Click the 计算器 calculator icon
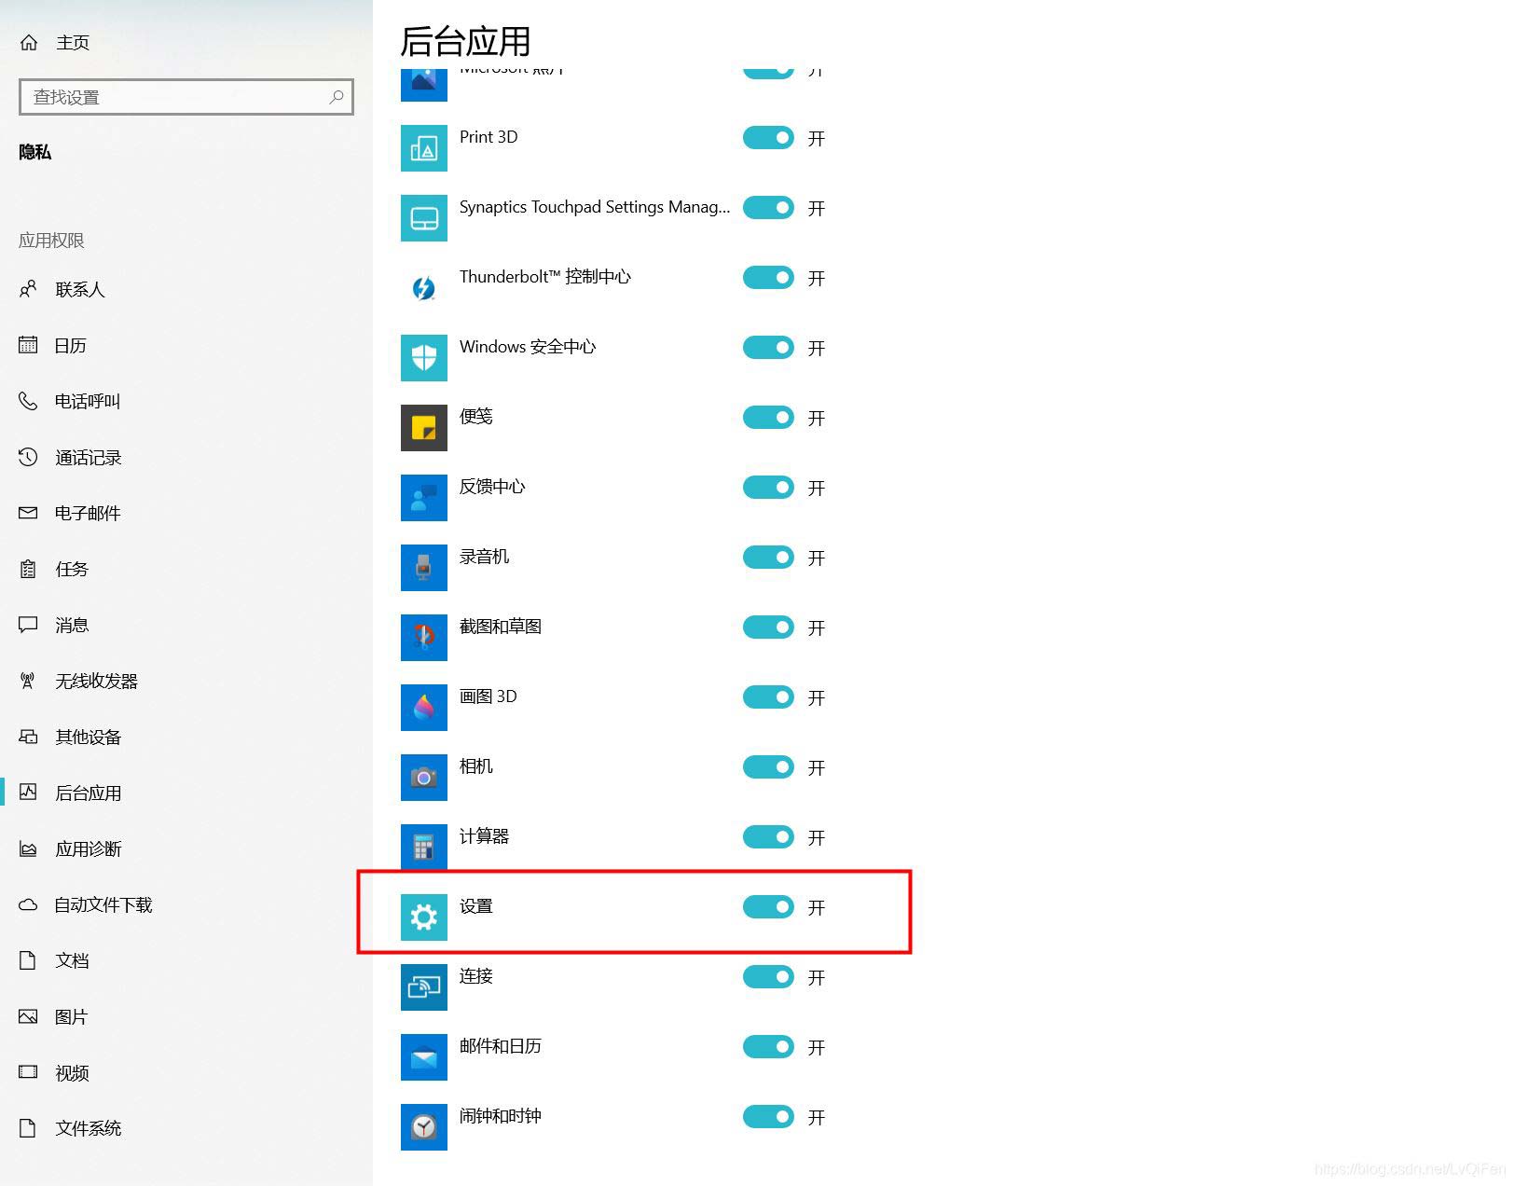 click(424, 848)
